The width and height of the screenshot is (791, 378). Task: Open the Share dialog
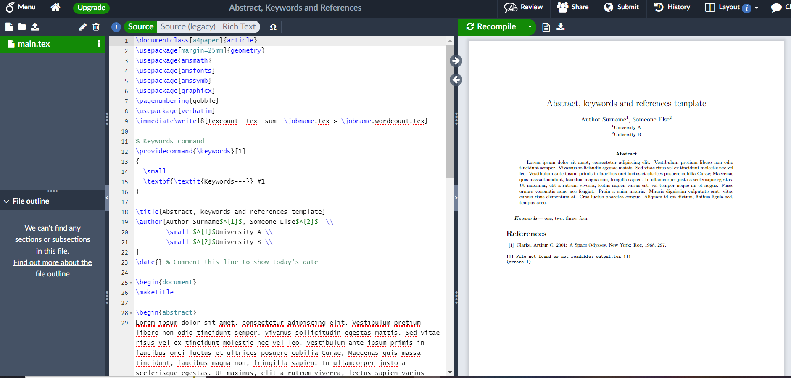coord(573,7)
